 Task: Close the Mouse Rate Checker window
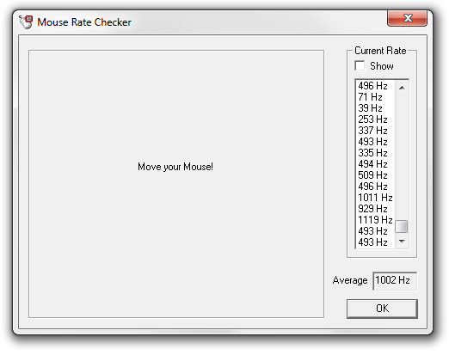click(407, 18)
